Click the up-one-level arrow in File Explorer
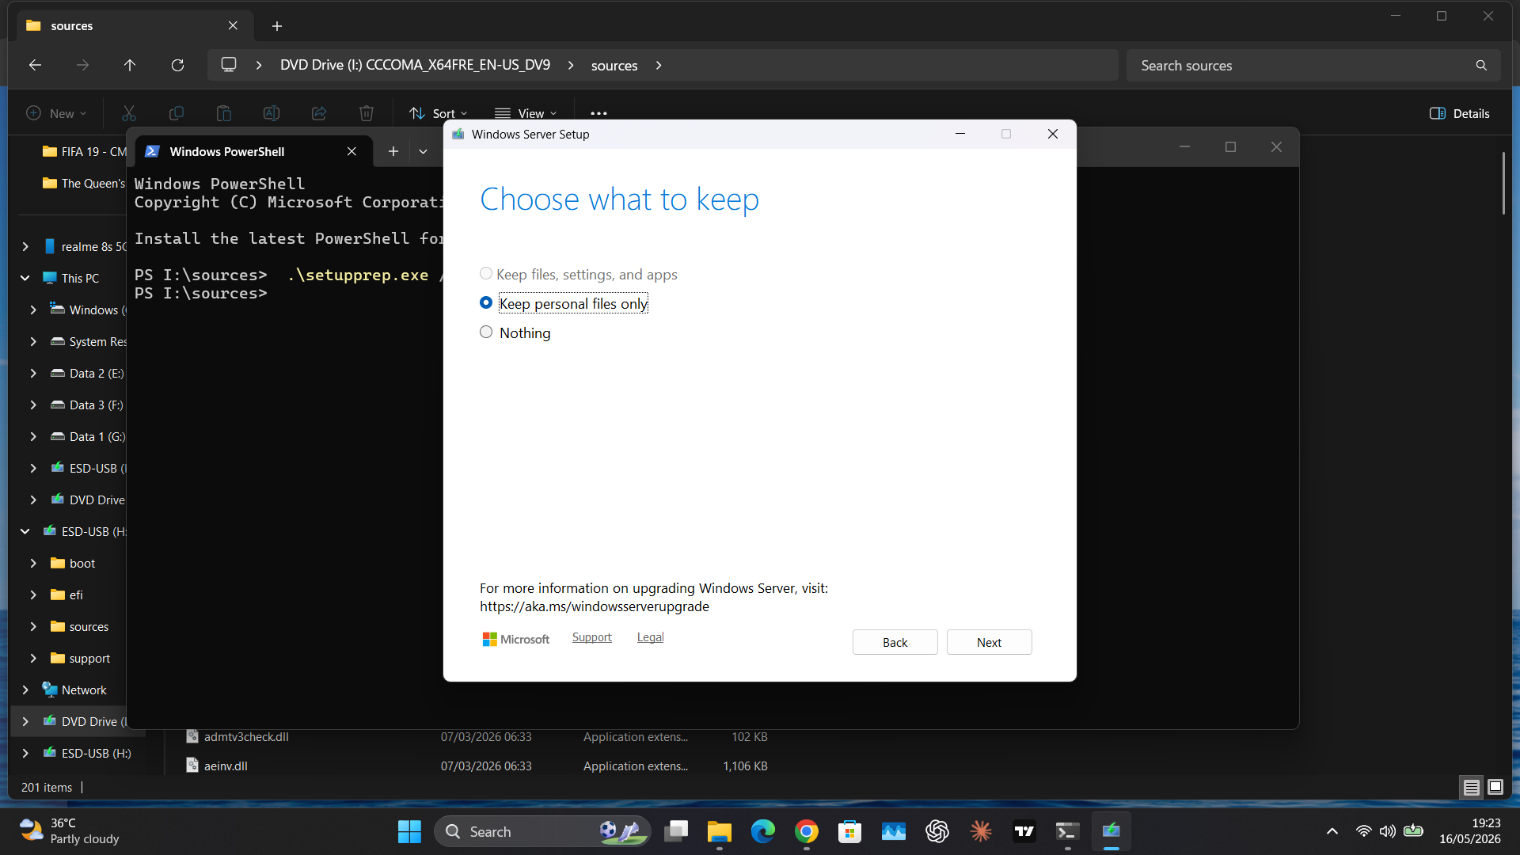 click(x=130, y=65)
